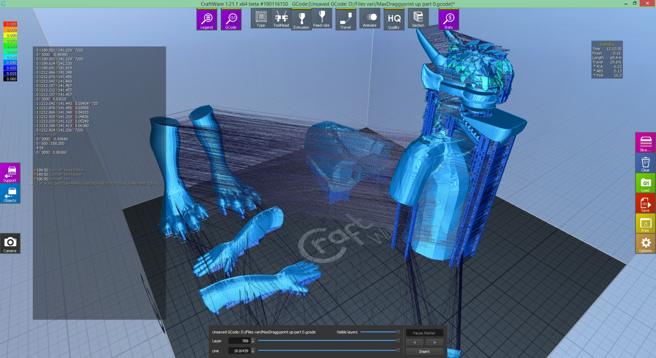Click the green 0.060 legend swatch
Screen dimensions: 656x358
click(10, 46)
